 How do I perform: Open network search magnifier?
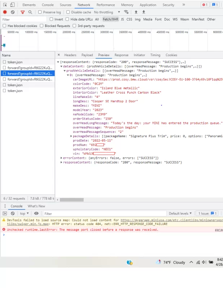coord(30,12)
